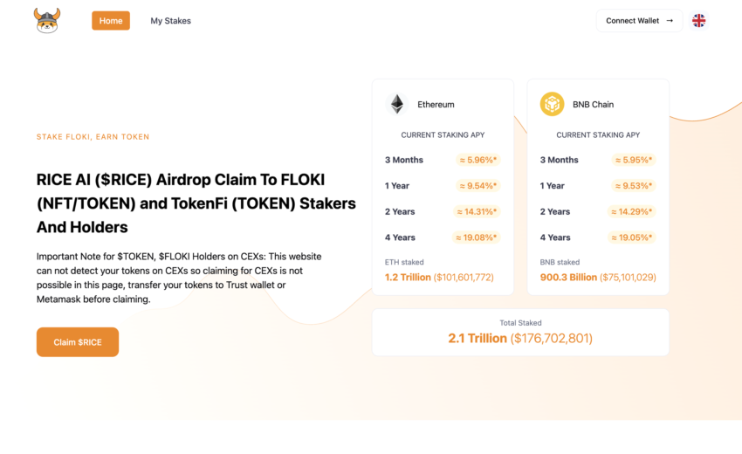Click the STAKE FLOKI, EARN TOKEN tagline
This screenshot has width=742, height=454.
(x=93, y=137)
